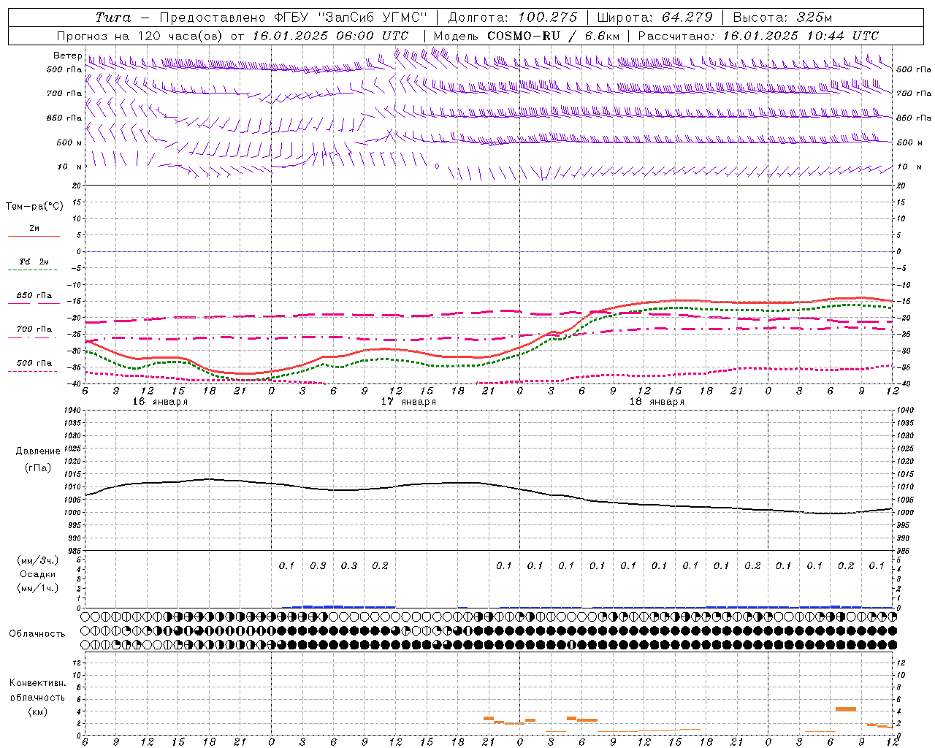935x748 pixels.
Task: Click the "Td 2м" dew point legend entry
Action: (34, 262)
